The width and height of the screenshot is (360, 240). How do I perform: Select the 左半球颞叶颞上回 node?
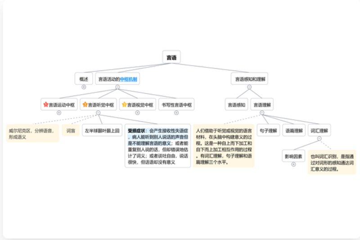coord(102,130)
